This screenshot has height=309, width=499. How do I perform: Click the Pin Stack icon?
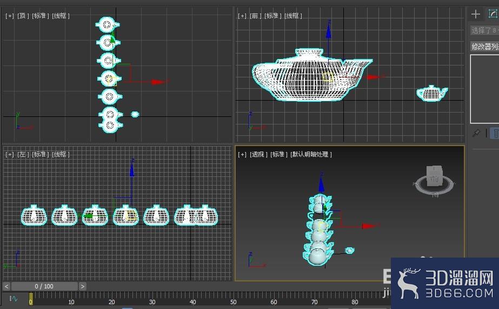click(x=476, y=133)
